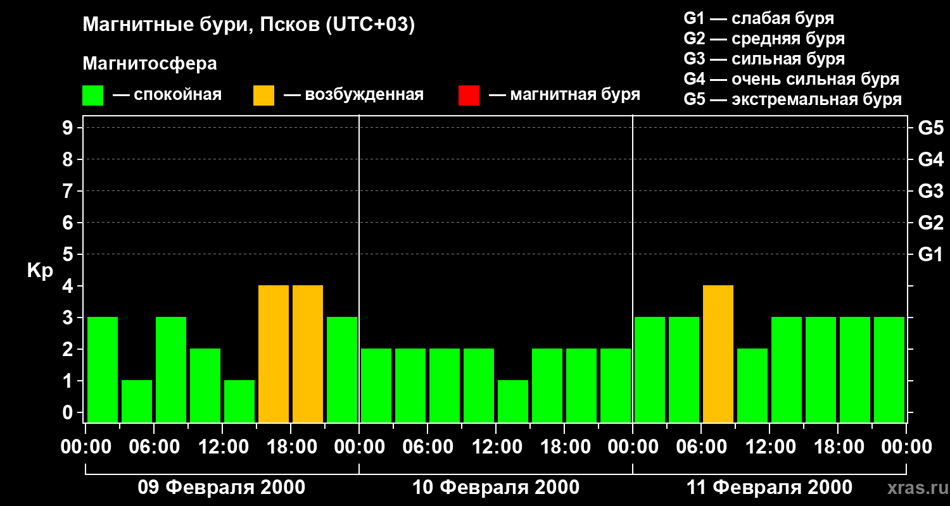Click the '06:00' tick under 09 Февраля
This screenshot has width=950, height=506.
pos(154,447)
